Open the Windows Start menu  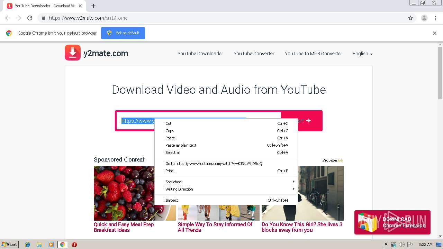[x=9, y=245]
